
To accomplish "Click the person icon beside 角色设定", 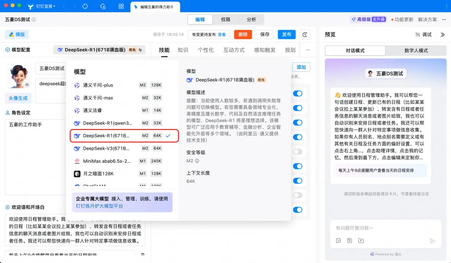I will pyautogui.click(x=7, y=113).
